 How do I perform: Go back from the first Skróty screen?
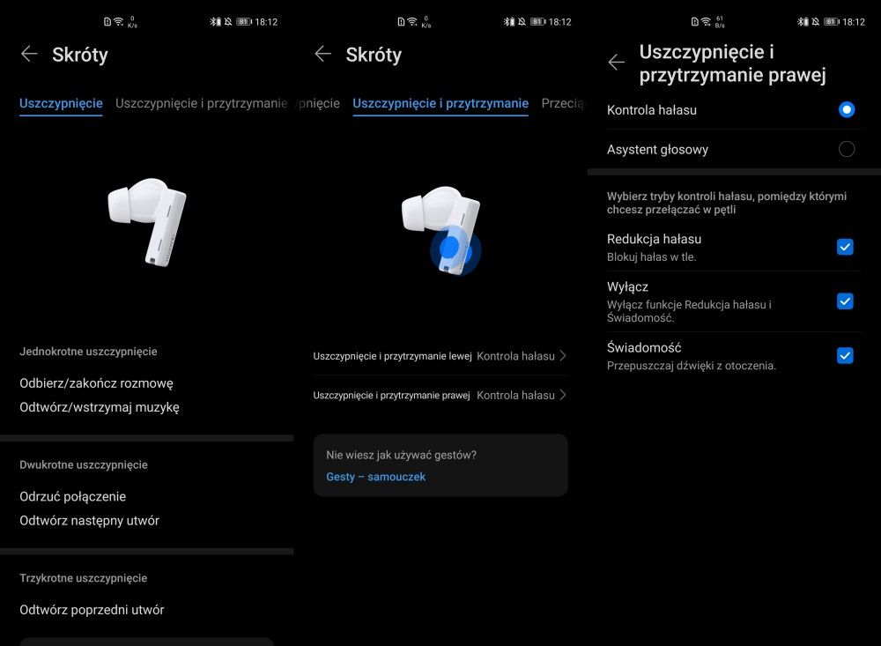29,54
